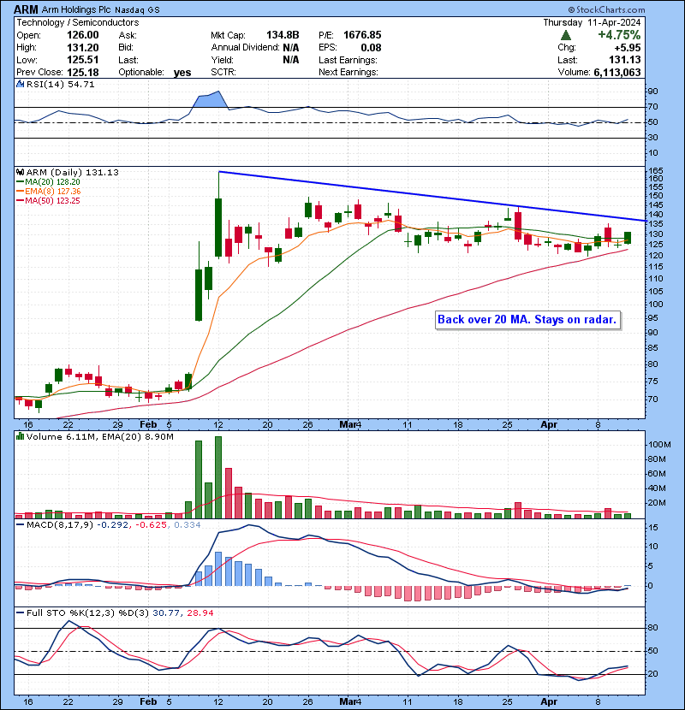Click the Chg value +5.95

click(628, 48)
